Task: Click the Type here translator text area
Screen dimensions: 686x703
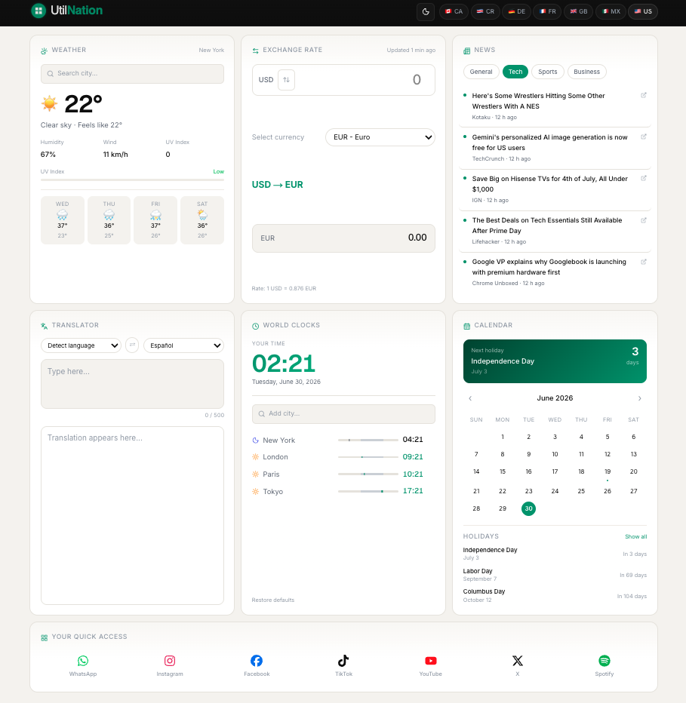Action: 132,384
